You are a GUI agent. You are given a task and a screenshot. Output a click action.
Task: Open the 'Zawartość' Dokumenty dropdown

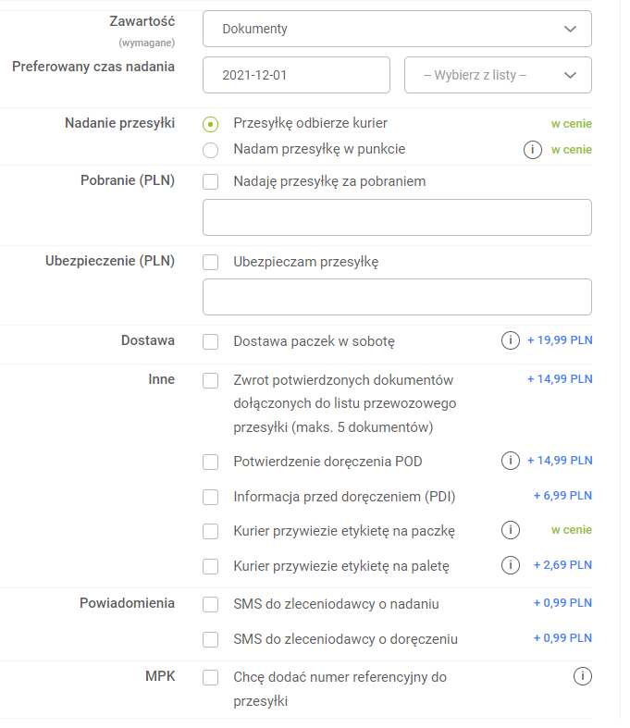pyautogui.click(x=397, y=29)
